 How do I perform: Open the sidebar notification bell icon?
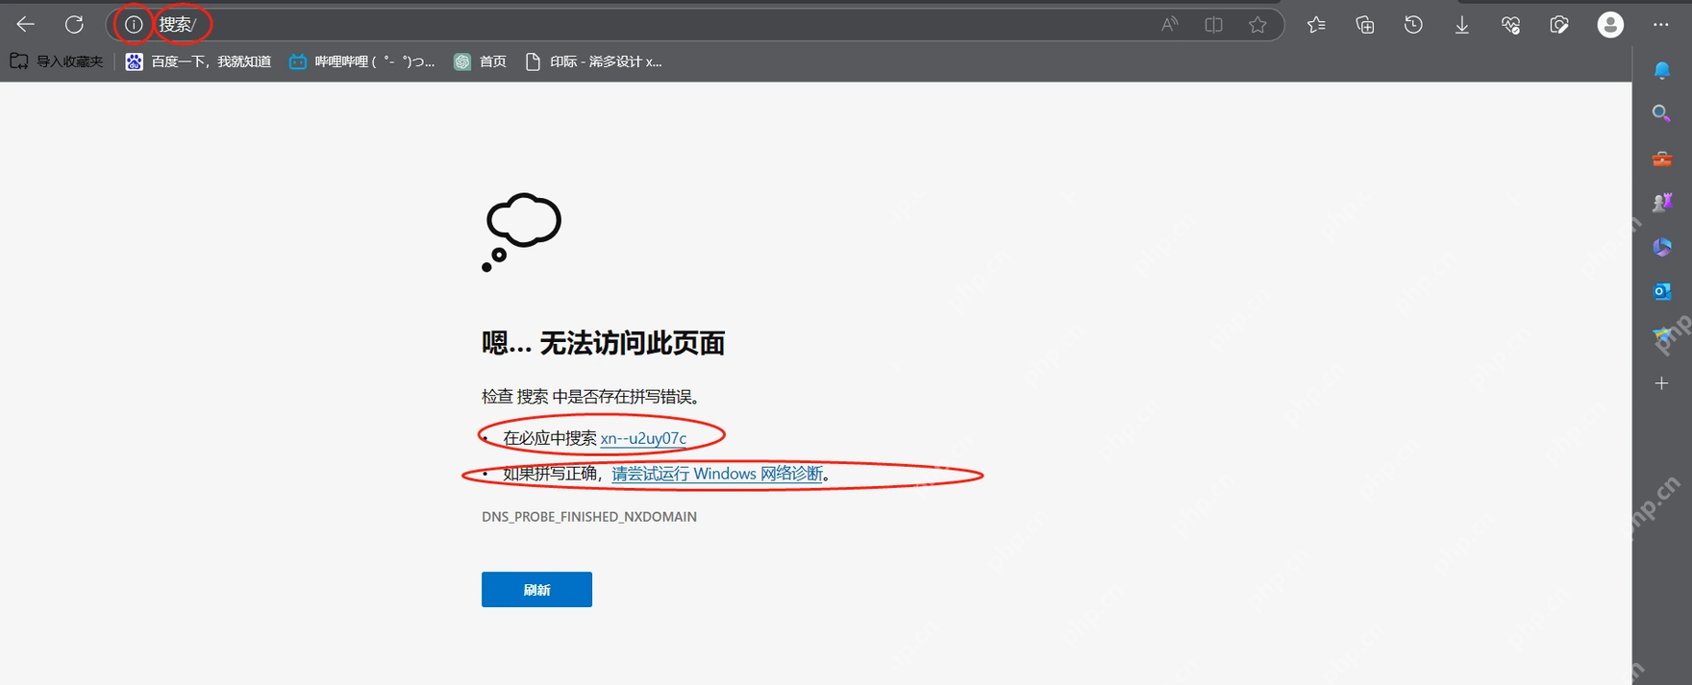(x=1661, y=70)
